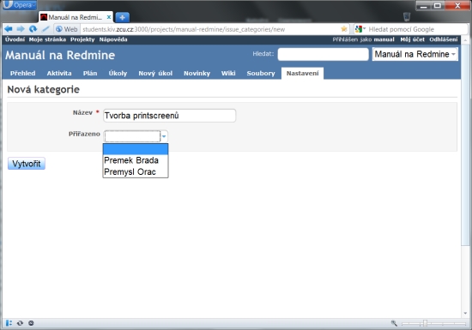
Task: Click into the Název text field
Action: 169,116
